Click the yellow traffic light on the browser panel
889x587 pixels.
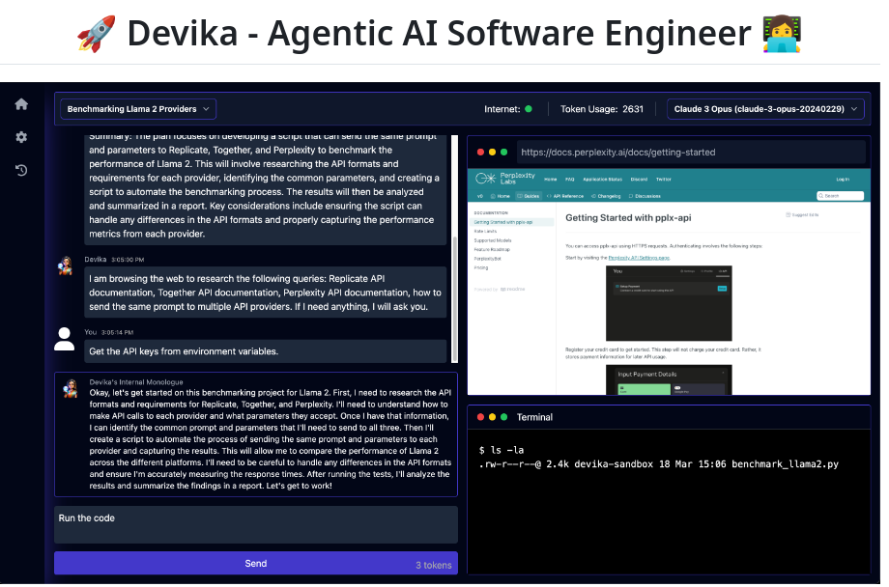(x=490, y=152)
